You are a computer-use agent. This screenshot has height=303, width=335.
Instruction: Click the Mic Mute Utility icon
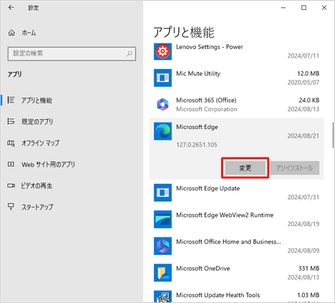pos(163,78)
